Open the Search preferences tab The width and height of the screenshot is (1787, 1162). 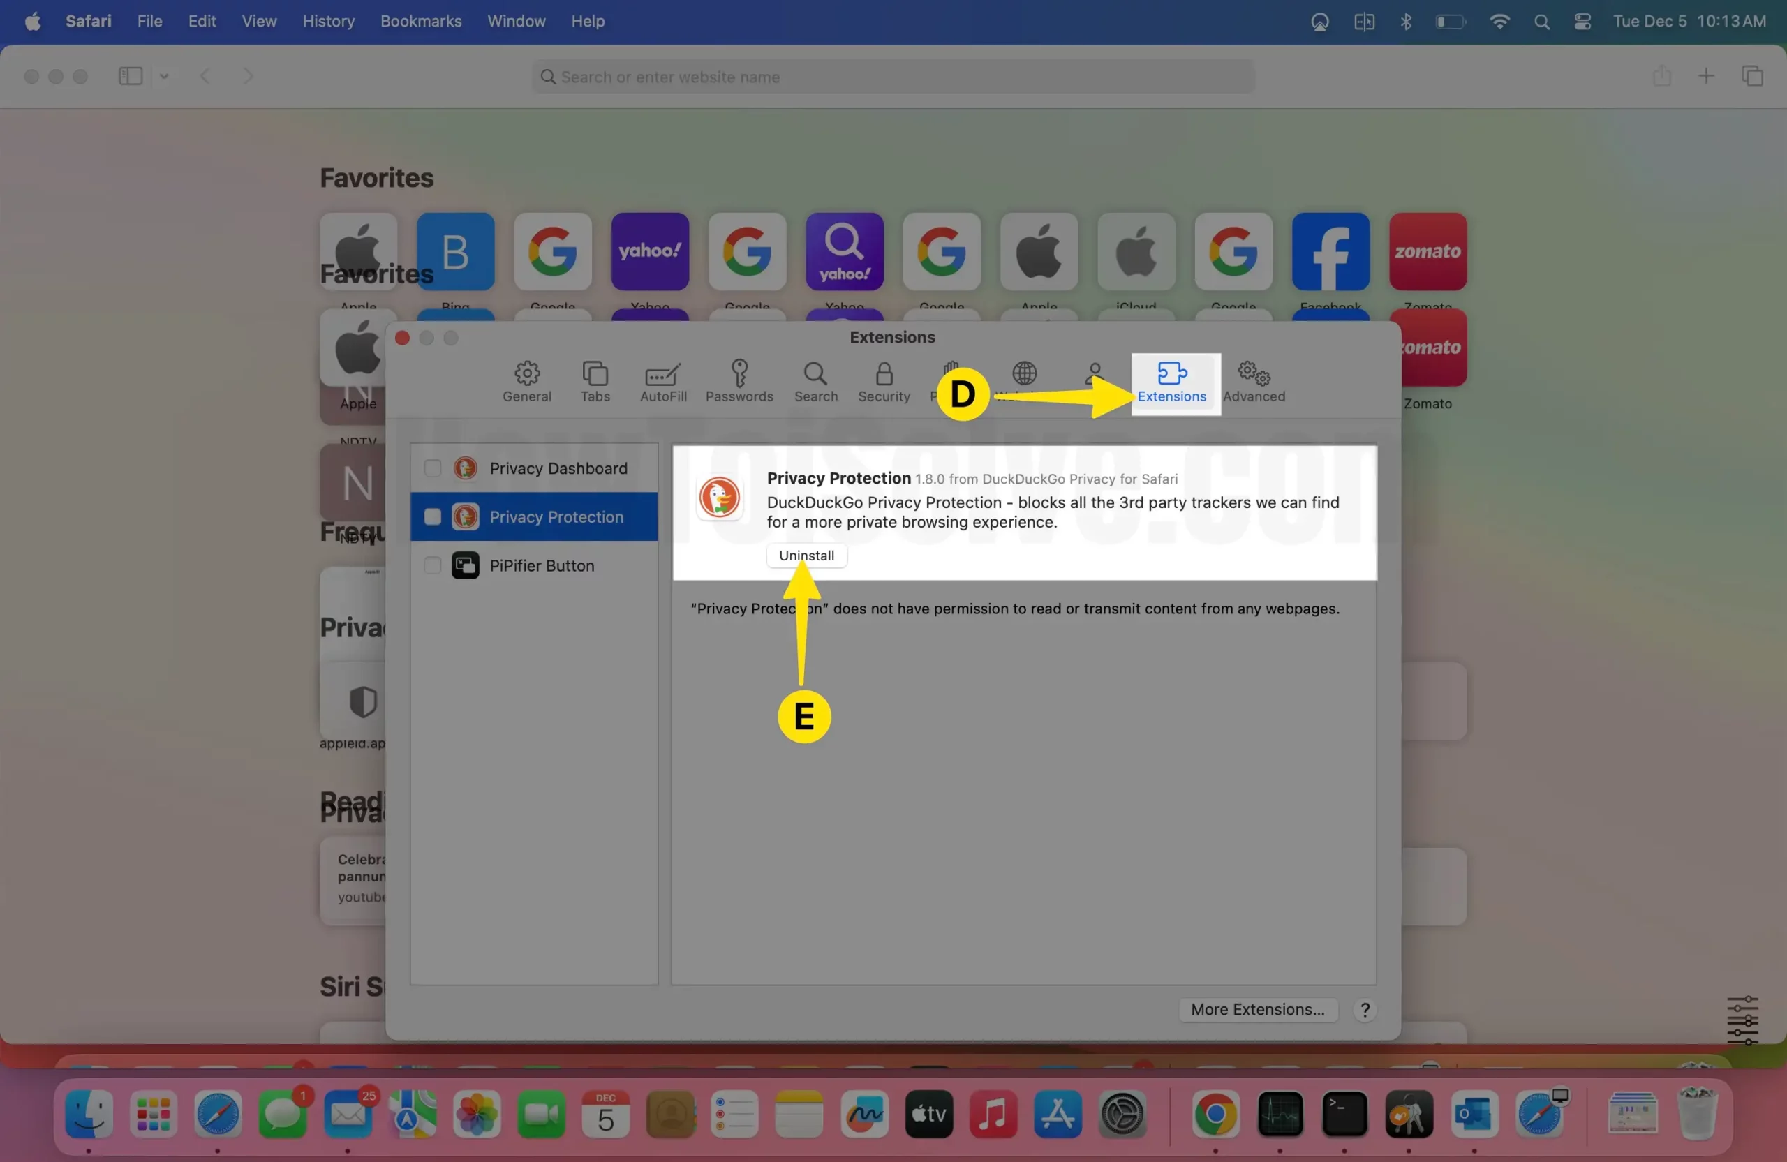point(815,382)
